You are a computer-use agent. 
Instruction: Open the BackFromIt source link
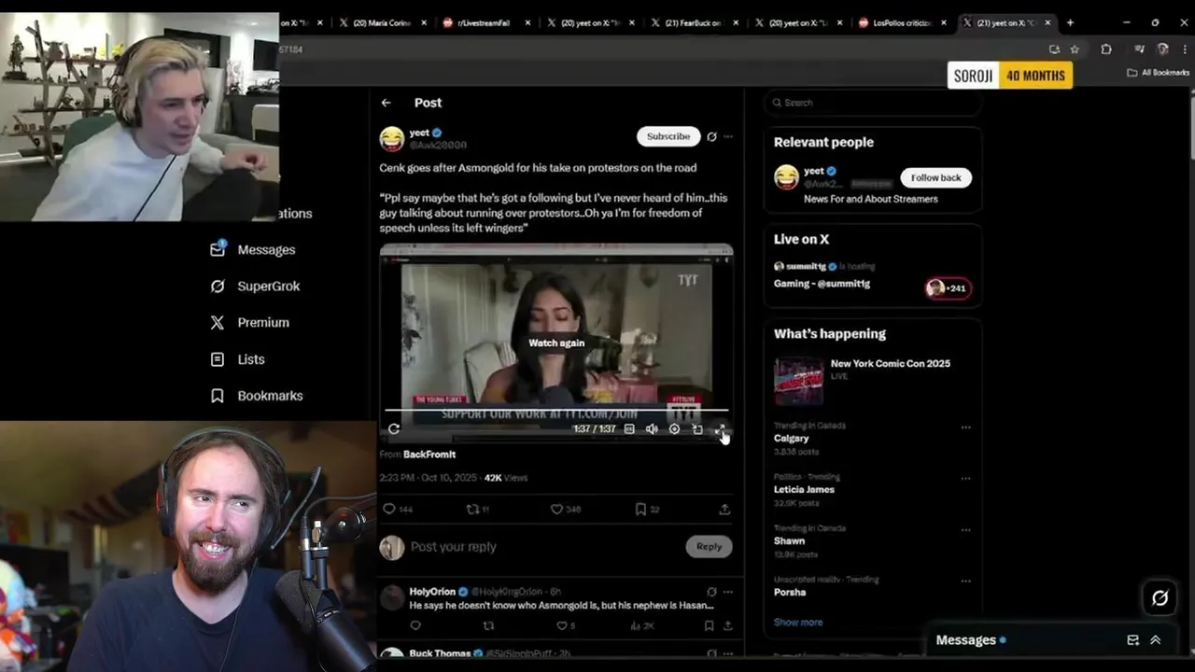[x=429, y=455]
